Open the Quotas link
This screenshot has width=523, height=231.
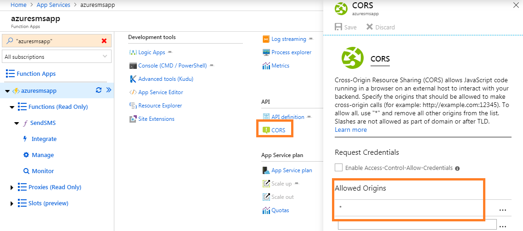click(280, 210)
